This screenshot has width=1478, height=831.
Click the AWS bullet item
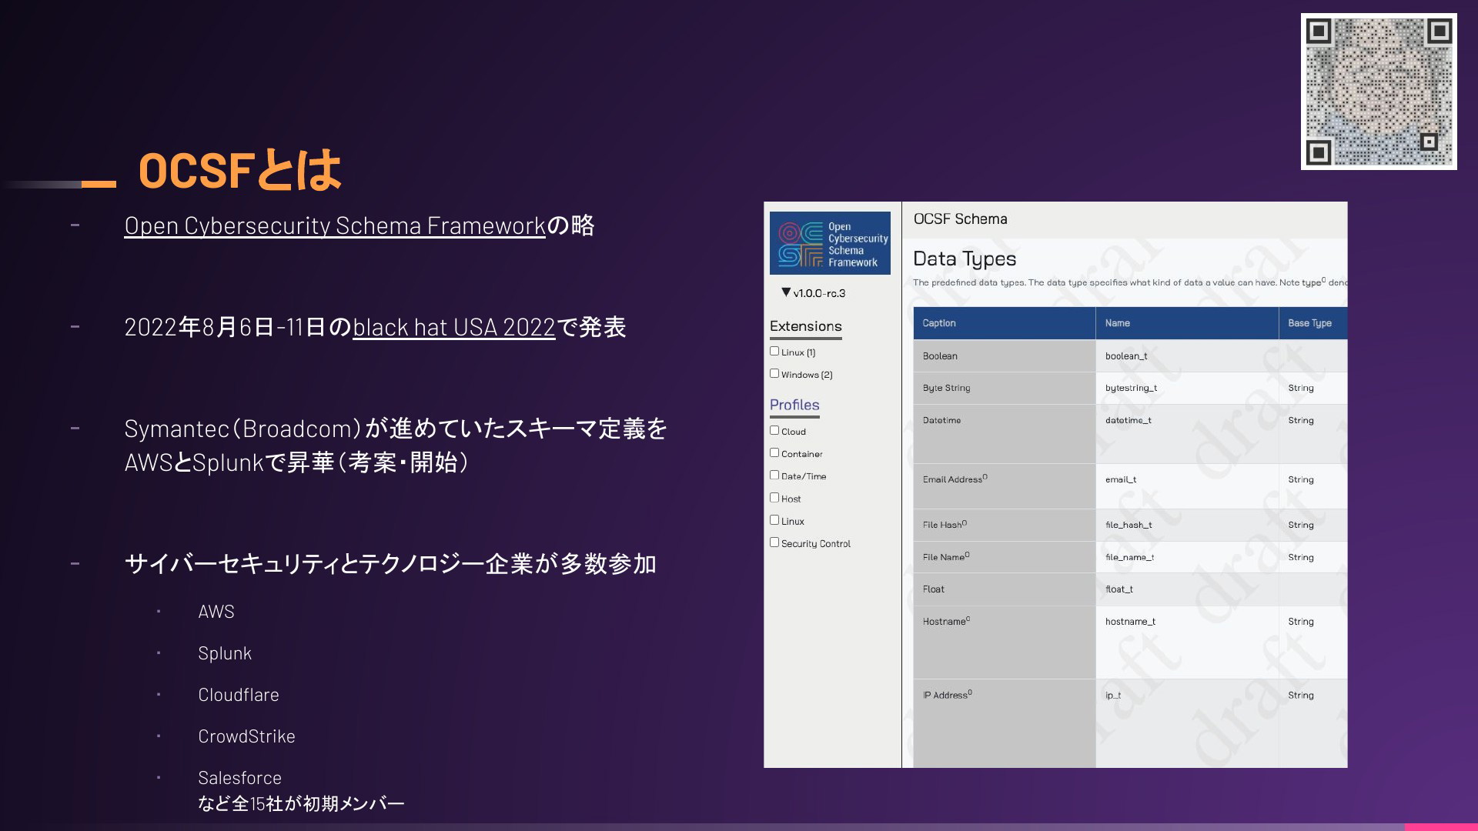point(216,612)
